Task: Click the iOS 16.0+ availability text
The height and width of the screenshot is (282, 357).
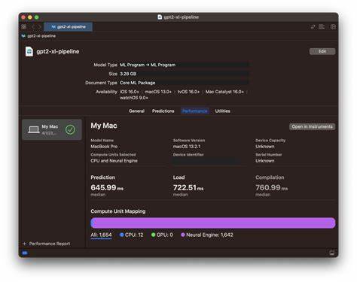Action: (130, 92)
